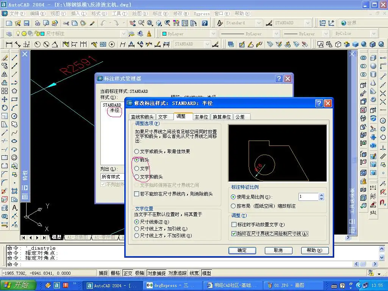This screenshot has width=388, height=291.
Task: Toggle 正交 ortho mode in status bar
Action: (128, 273)
